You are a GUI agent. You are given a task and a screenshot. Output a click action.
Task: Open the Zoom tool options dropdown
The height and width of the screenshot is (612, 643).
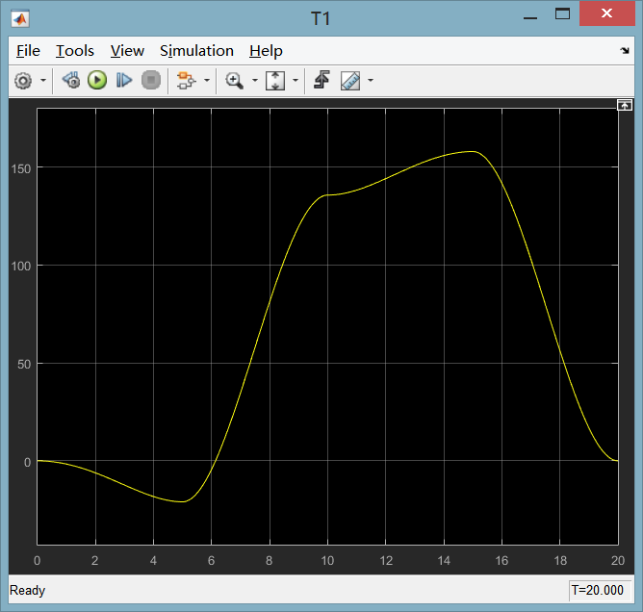(x=255, y=80)
